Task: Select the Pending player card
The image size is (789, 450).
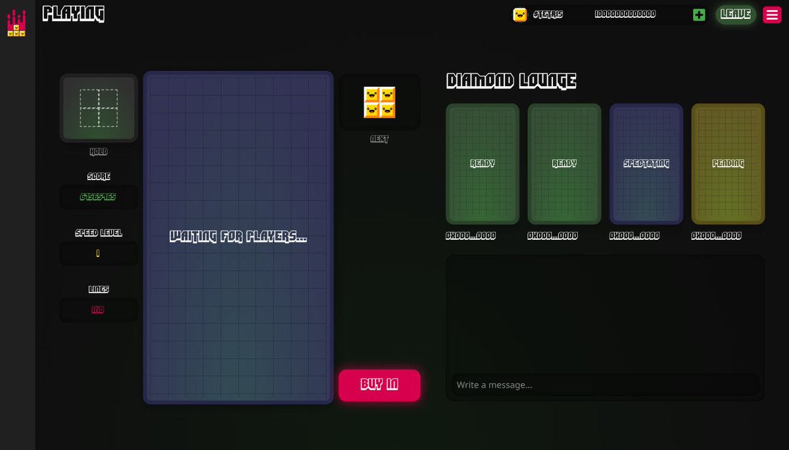Action: pos(728,164)
